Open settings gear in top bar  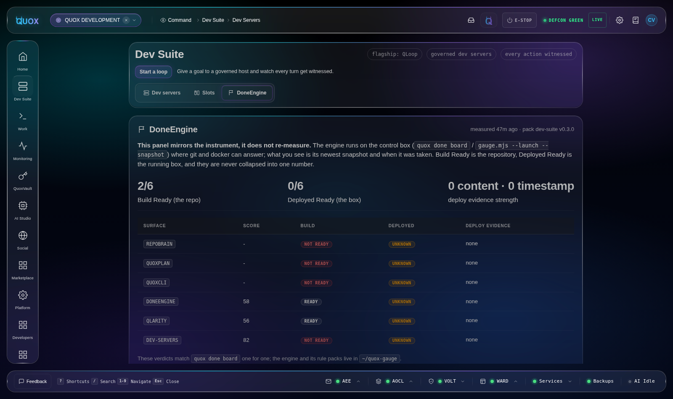[620, 20]
